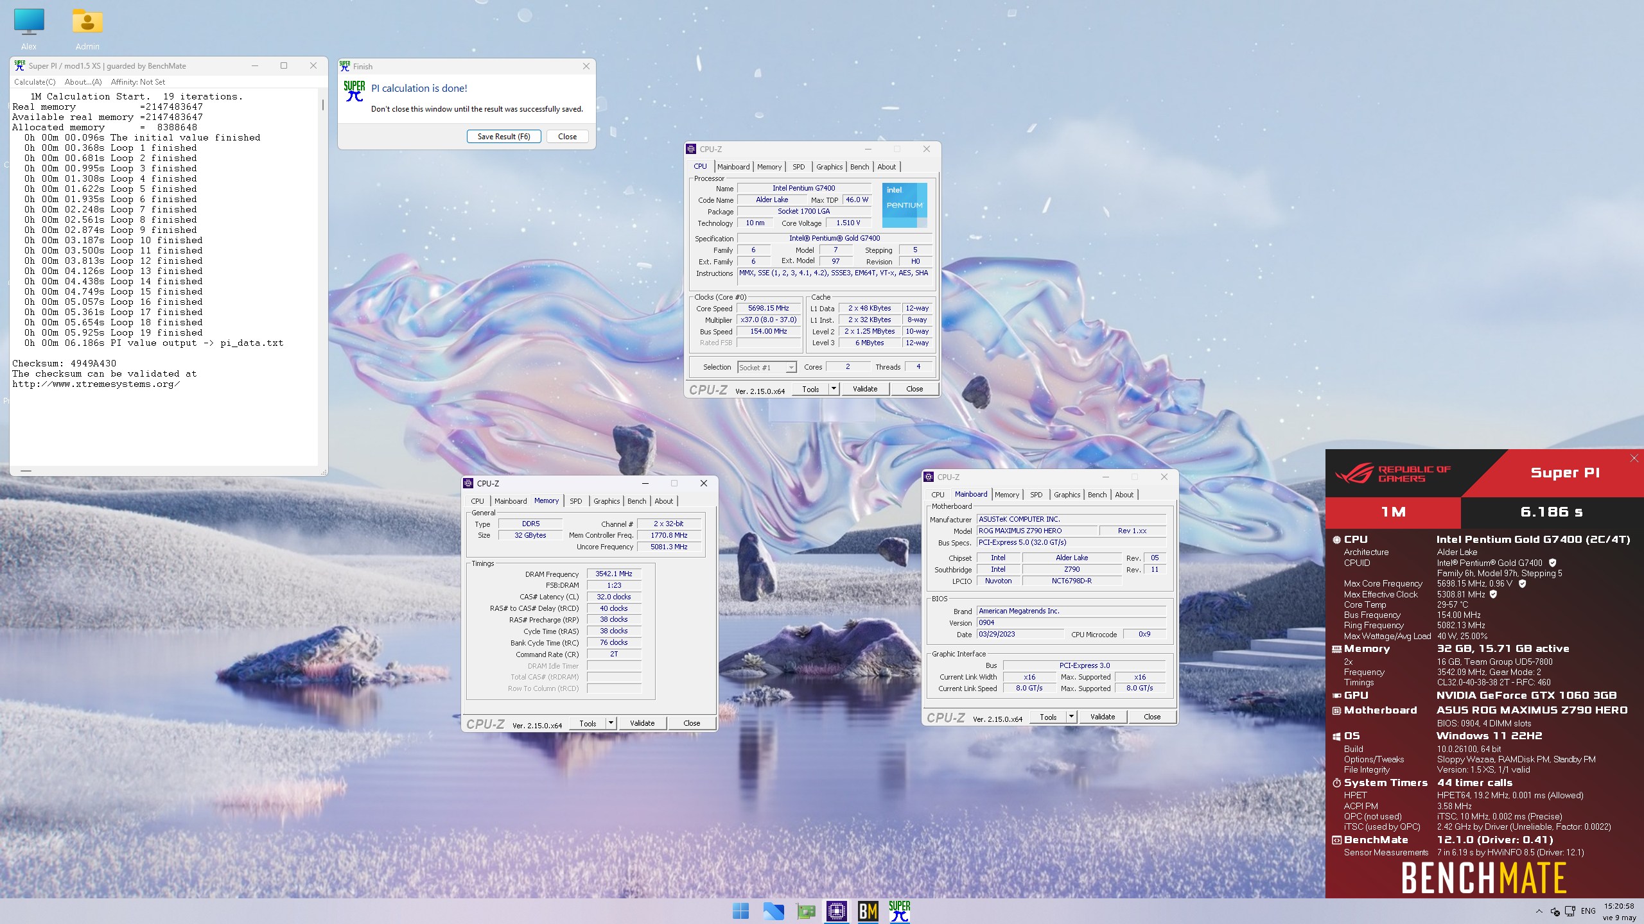This screenshot has height=924, width=1644.
Task: Click Close button in Memory CPU-Z window
Action: click(692, 723)
